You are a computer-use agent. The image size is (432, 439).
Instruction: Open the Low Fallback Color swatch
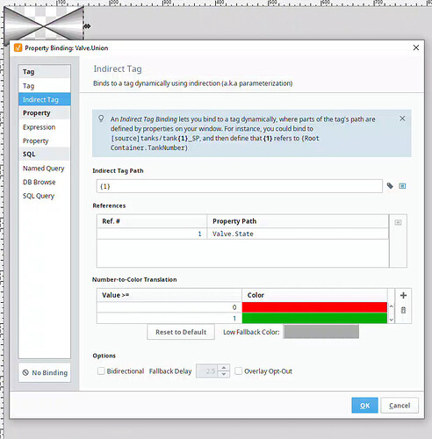pos(321,332)
